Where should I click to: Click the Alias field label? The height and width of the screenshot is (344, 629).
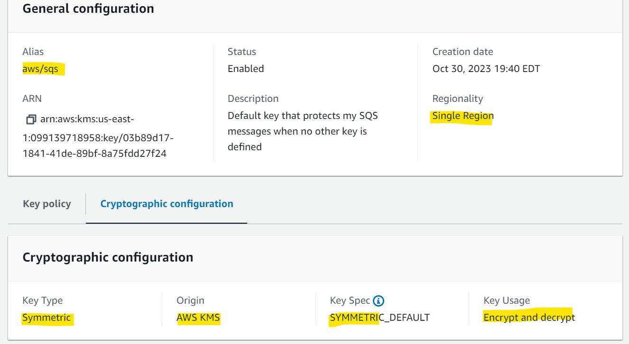(33, 52)
